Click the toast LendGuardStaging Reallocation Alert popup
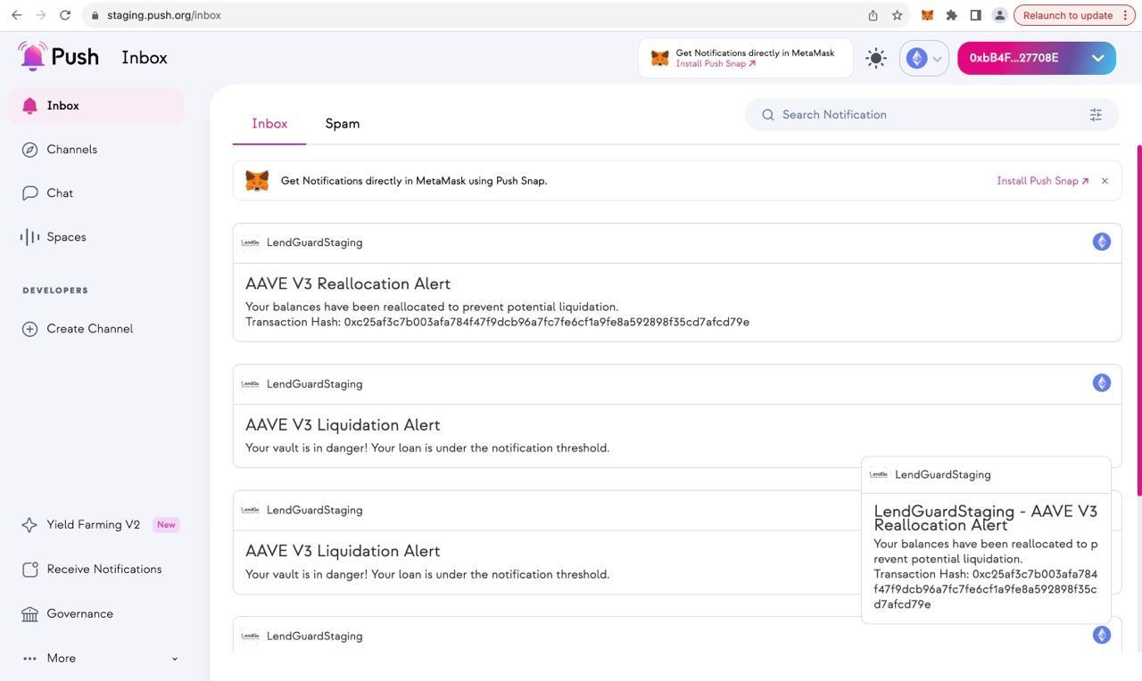This screenshot has width=1142, height=681. 986,540
